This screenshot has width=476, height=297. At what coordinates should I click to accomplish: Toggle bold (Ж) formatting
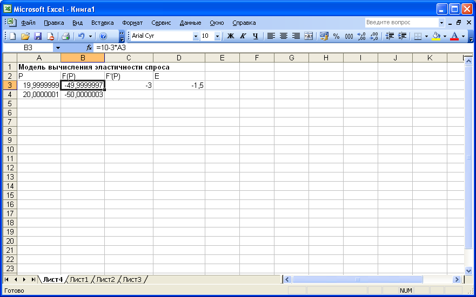(x=230, y=36)
